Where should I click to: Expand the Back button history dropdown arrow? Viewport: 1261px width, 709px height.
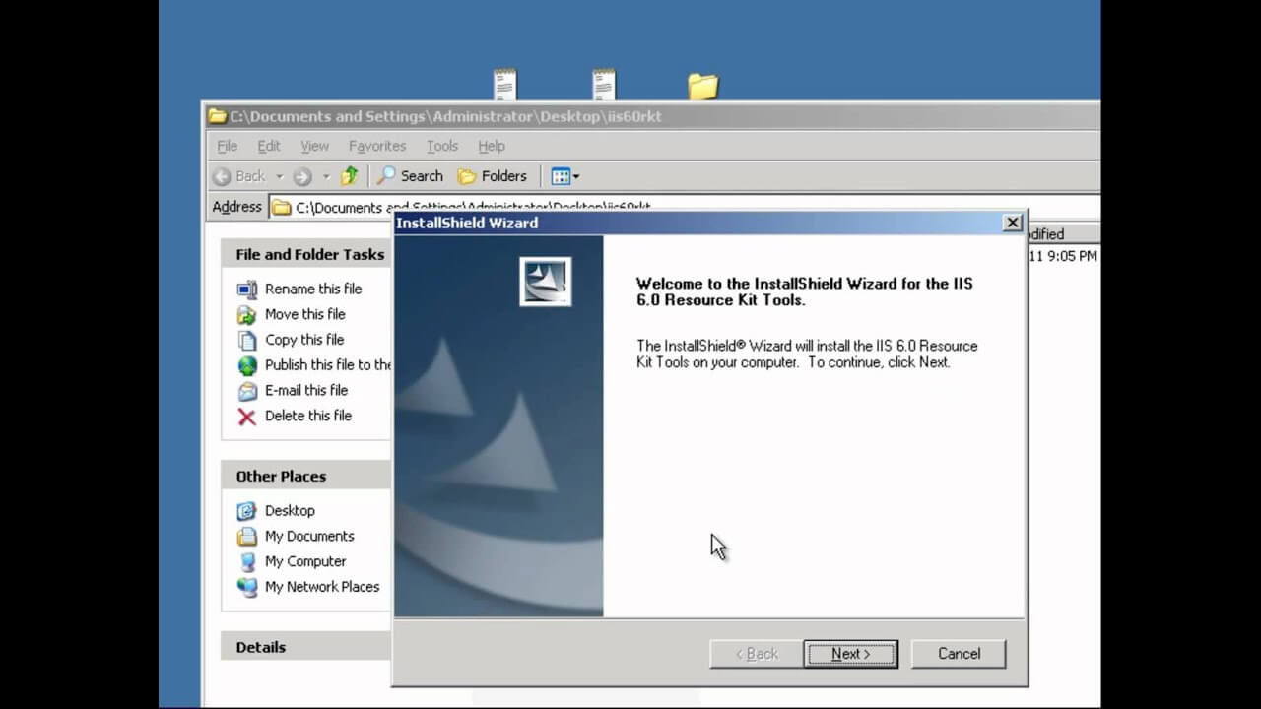[x=279, y=177]
